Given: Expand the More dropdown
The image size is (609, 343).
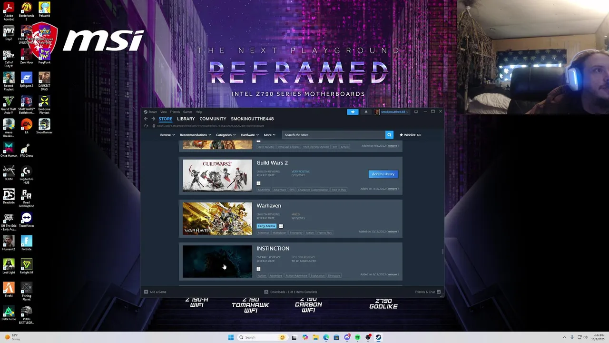Looking at the screenshot, I should point(269,135).
